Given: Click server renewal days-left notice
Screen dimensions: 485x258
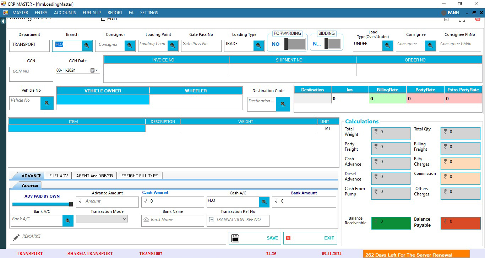Looking at the screenshot, I should point(416,254).
